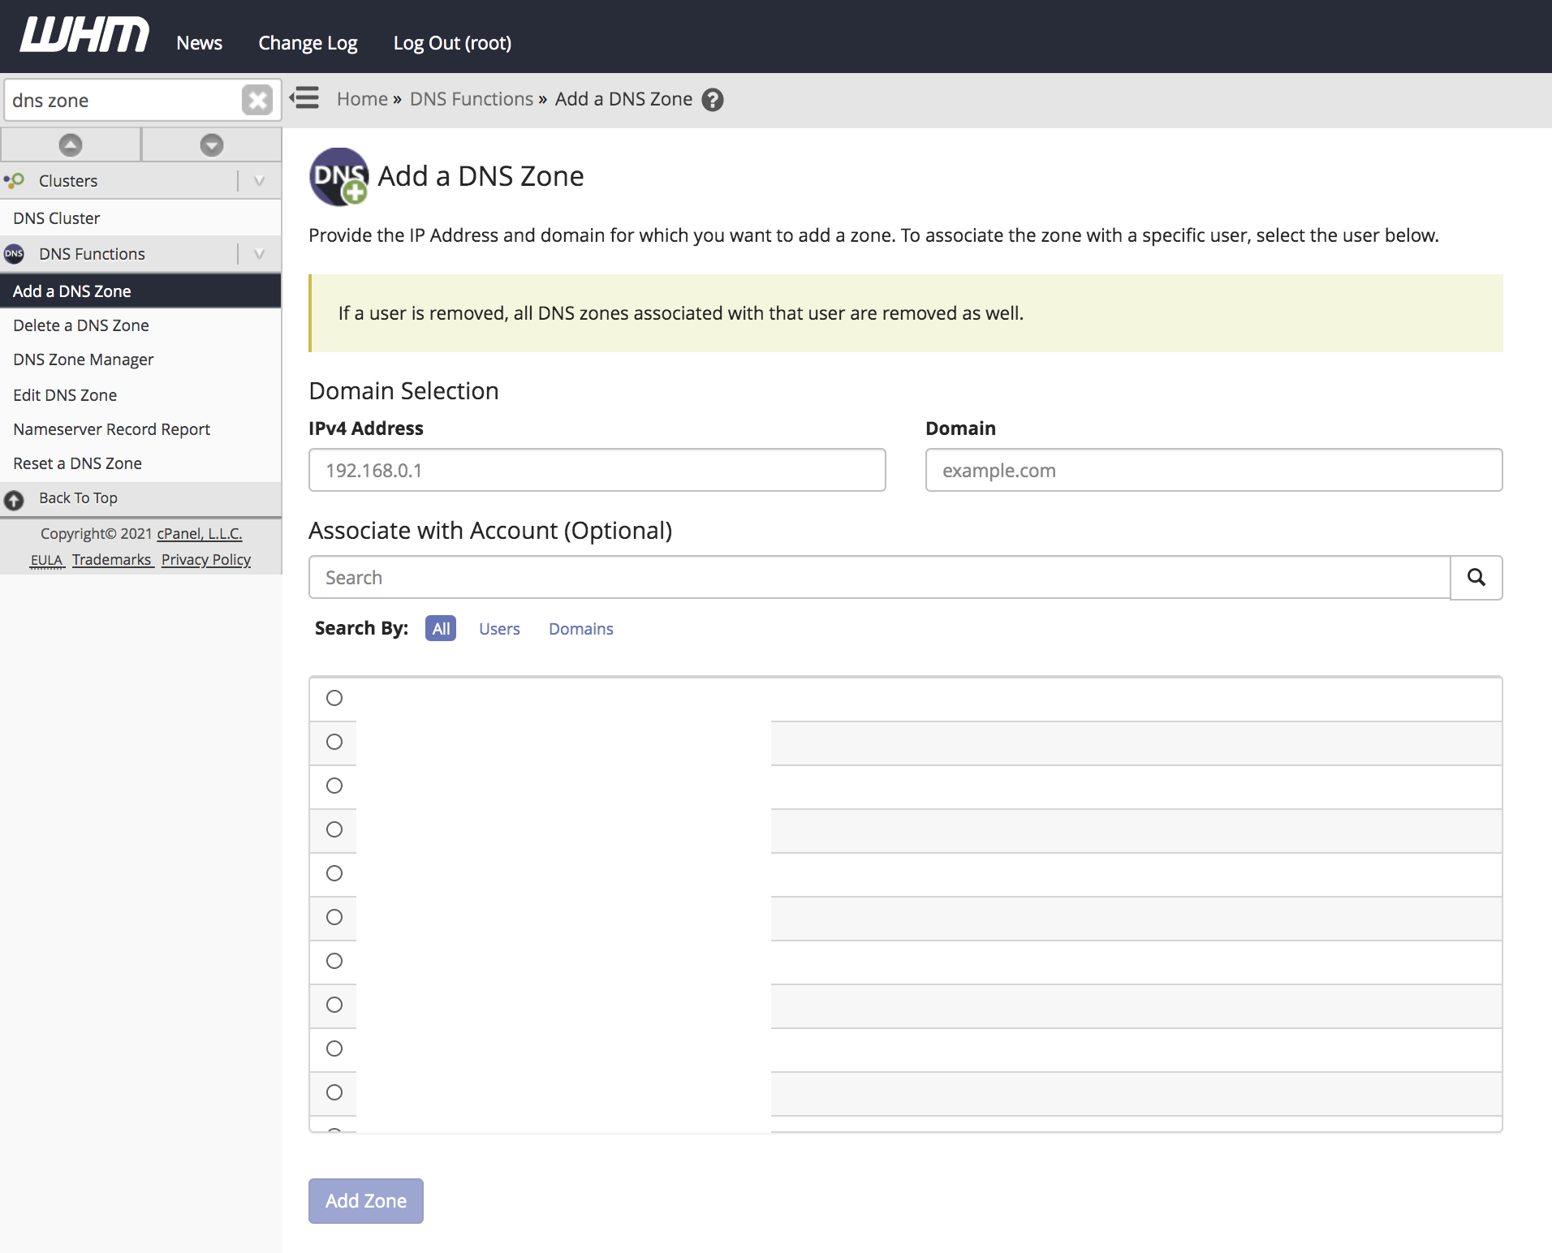Log Out as root
This screenshot has height=1253, width=1552.
click(x=452, y=43)
